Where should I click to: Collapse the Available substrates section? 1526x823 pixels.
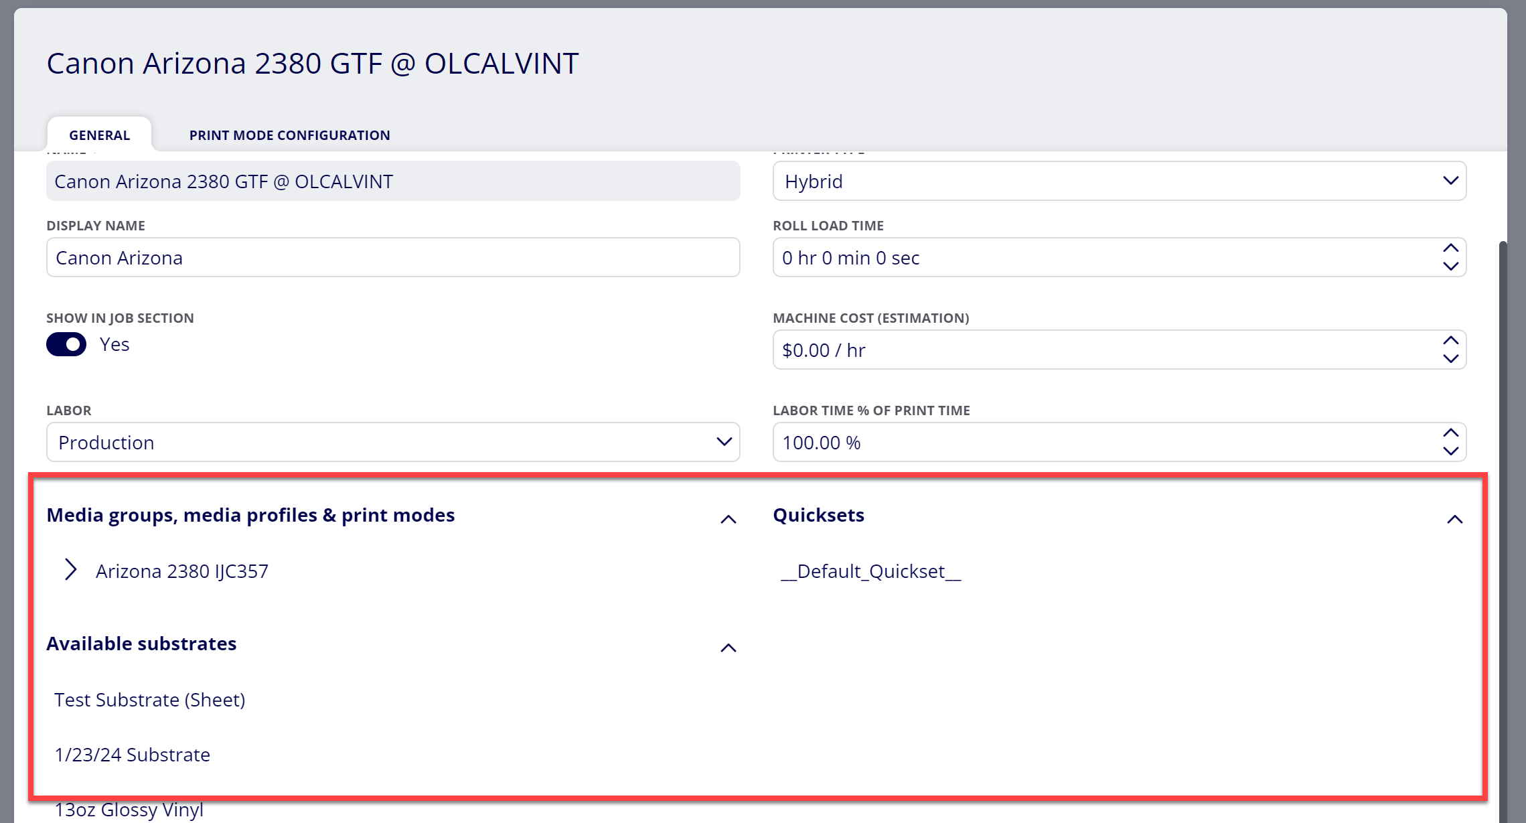728,648
